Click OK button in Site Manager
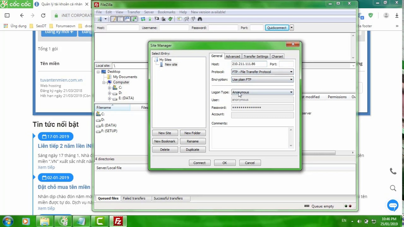Screen dimensions: 404x227 [x=224, y=163]
